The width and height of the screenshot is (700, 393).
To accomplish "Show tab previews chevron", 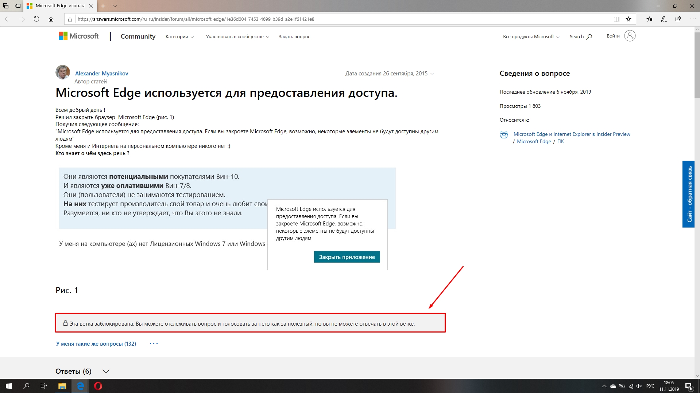I will coord(115,6).
